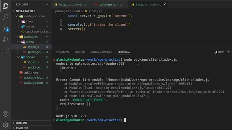Viewport: 232px width, 130px height.
Task: Close the client index.js editor tab
Action: pyautogui.click(x=165, y=5)
